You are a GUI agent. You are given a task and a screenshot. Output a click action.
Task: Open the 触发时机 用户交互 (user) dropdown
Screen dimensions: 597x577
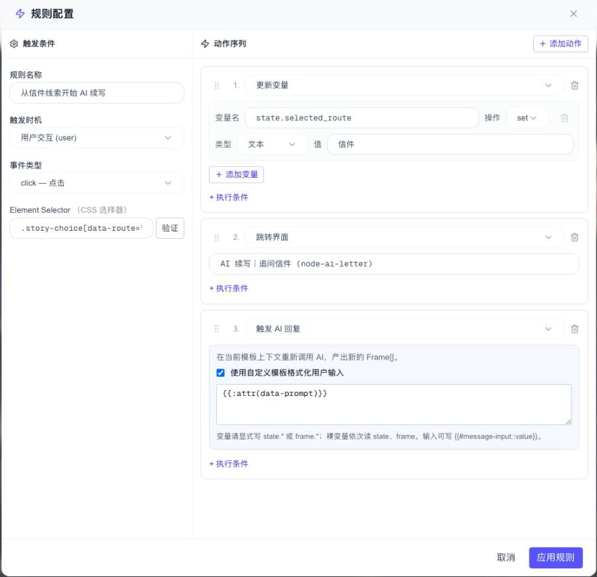tap(97, 138)
